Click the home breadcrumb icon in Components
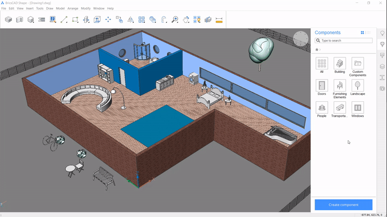This screenshot has height=217, width=387. click(317, 50)
